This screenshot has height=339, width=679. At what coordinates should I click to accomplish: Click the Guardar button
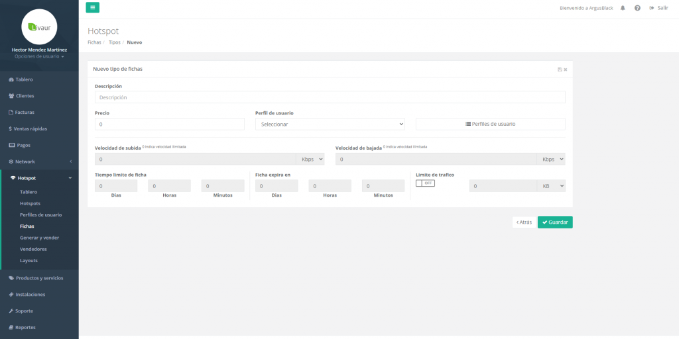click(555, 222)
